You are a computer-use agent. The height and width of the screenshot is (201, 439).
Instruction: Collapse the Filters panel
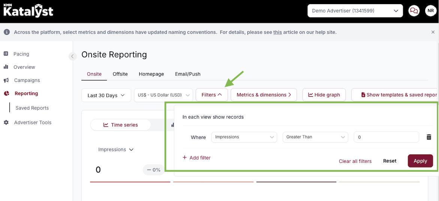[212, 95]
